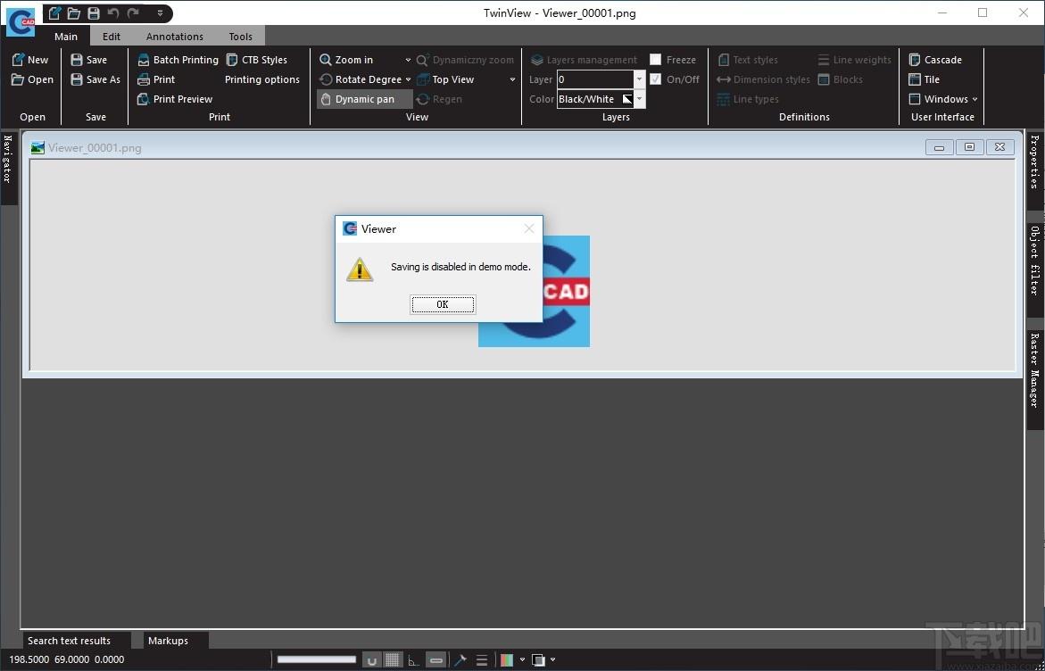This screenshot has width=1045, height=671.
Task: Click the three-lines icon in status bar
Action: pyautogui.click(x=482, y=660)
